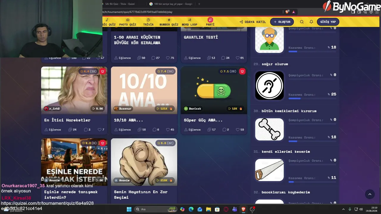
Task: Click the deaf ear icon for 'sağır olurum'
Action: pos(269,86)
